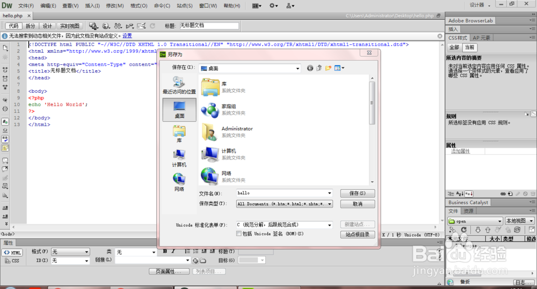
Task: Click the 保存(S) button
Action: 357,193
